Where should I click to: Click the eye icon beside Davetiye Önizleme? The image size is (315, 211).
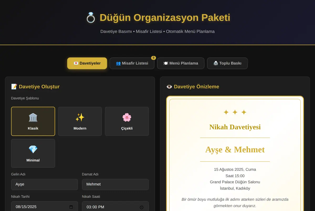169,87
